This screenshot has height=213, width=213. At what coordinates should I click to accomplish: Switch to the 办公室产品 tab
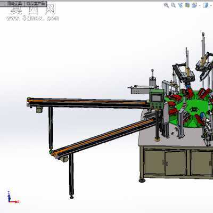(x=36, y=4)
